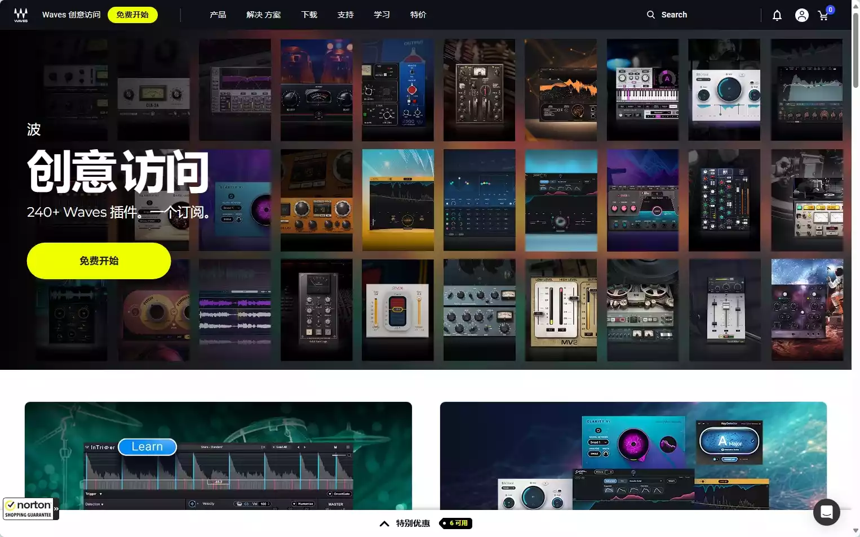Click the R-Vox plugin thumbnail

(398, 310)
